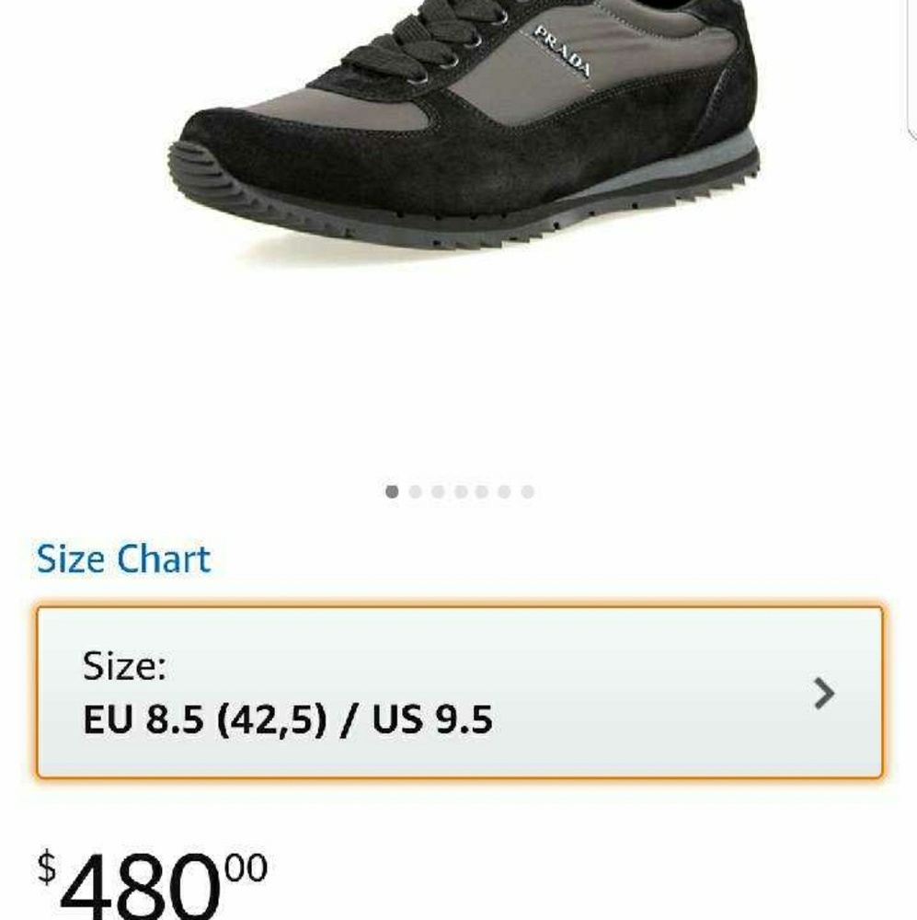Select the first image carousel dot
917x920 pixels.
click(392, 491)
